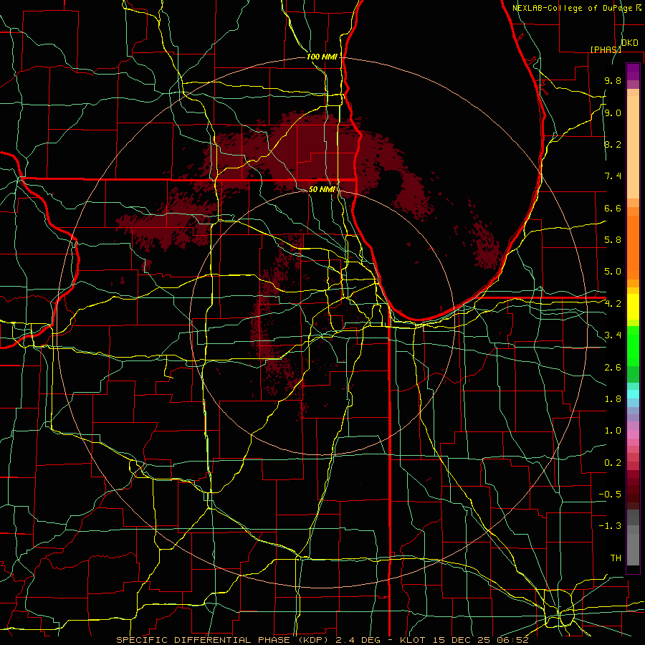Click the 1.0 scale value
Screen dimensions: 645x645
[613, 431]
